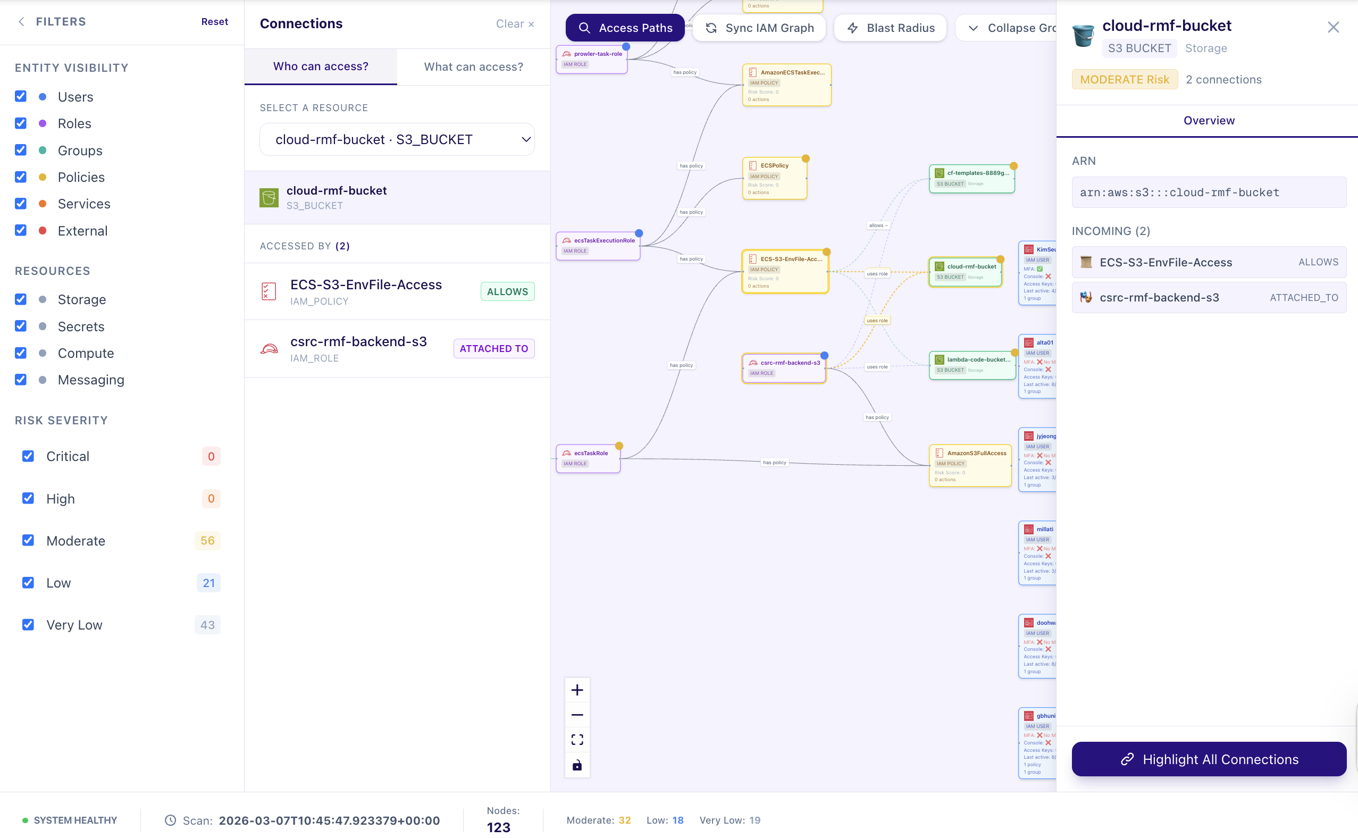Toggle graph interactivity lock
Image resolution: width=1358 pixels, height=838 pixels.
[577, 765]
